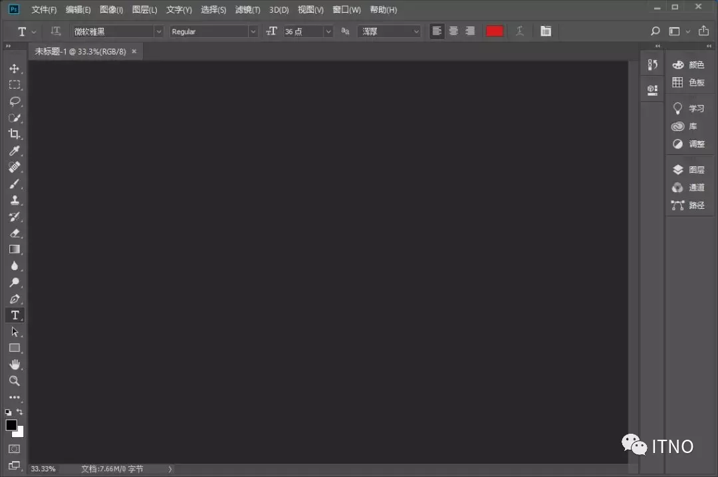Click the black foreground color swatch
The image size is (718, 477).
coord(11,424)
